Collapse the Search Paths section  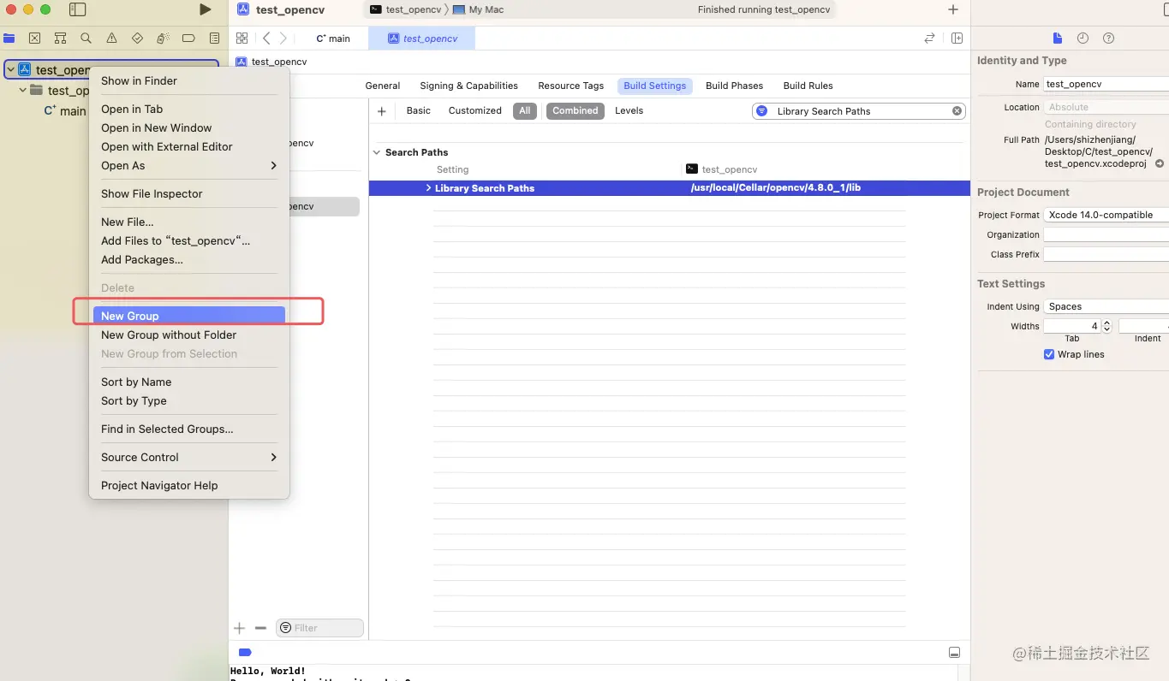point(376,152)
